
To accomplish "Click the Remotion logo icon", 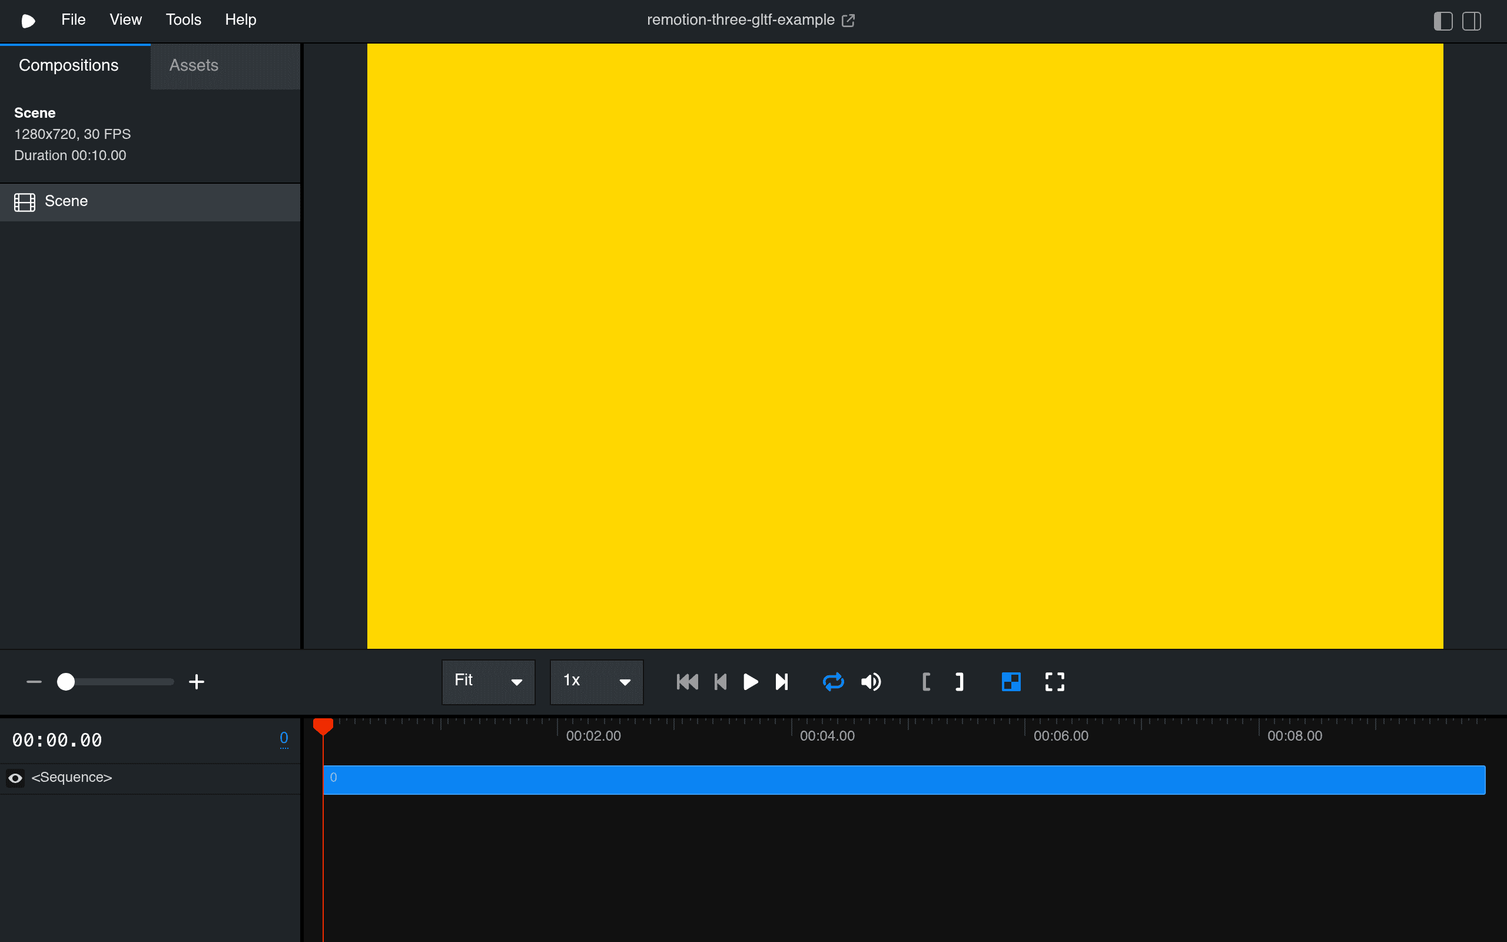I will pyautogui.click(x=28, y=21).
